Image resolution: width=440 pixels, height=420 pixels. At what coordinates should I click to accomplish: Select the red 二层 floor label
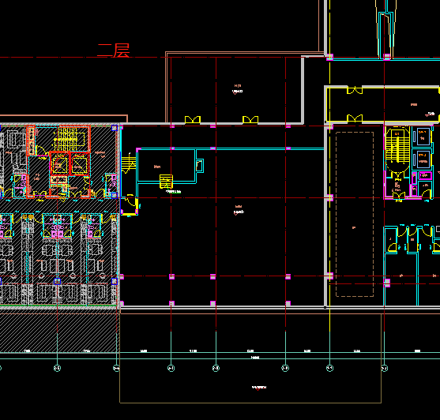coord(114,51)
